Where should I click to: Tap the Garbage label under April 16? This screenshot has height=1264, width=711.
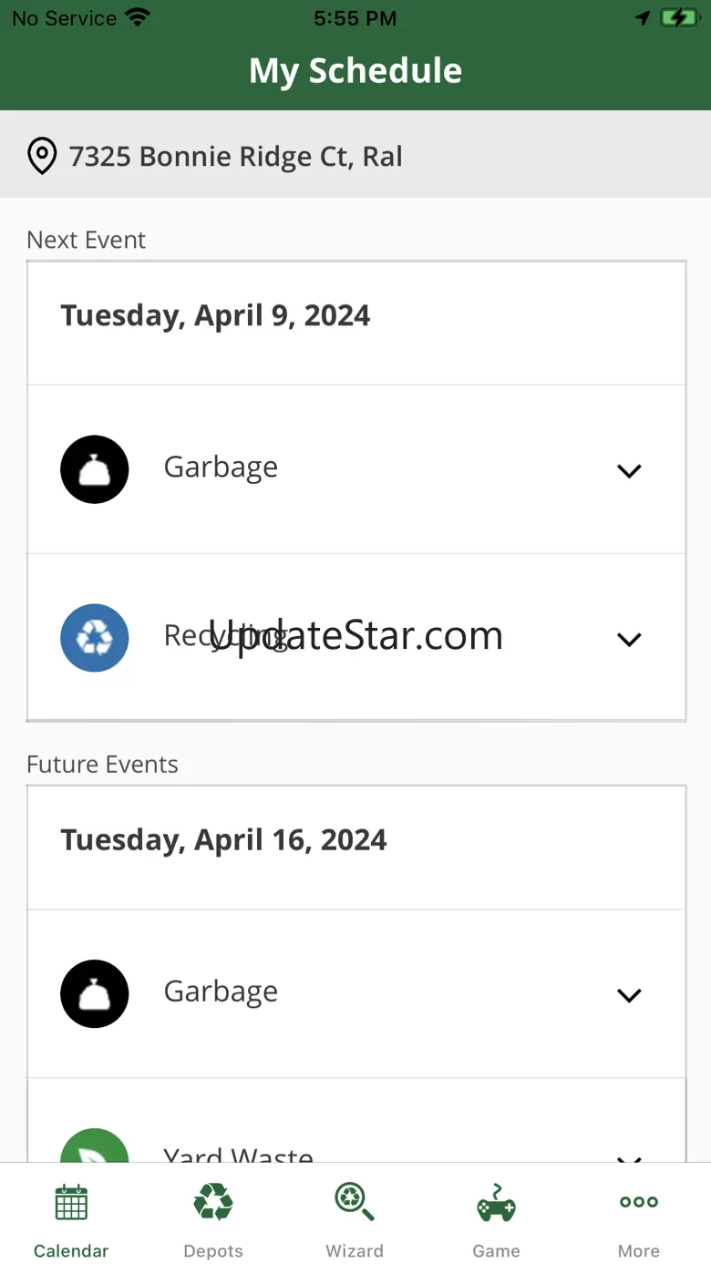(221, 992)
